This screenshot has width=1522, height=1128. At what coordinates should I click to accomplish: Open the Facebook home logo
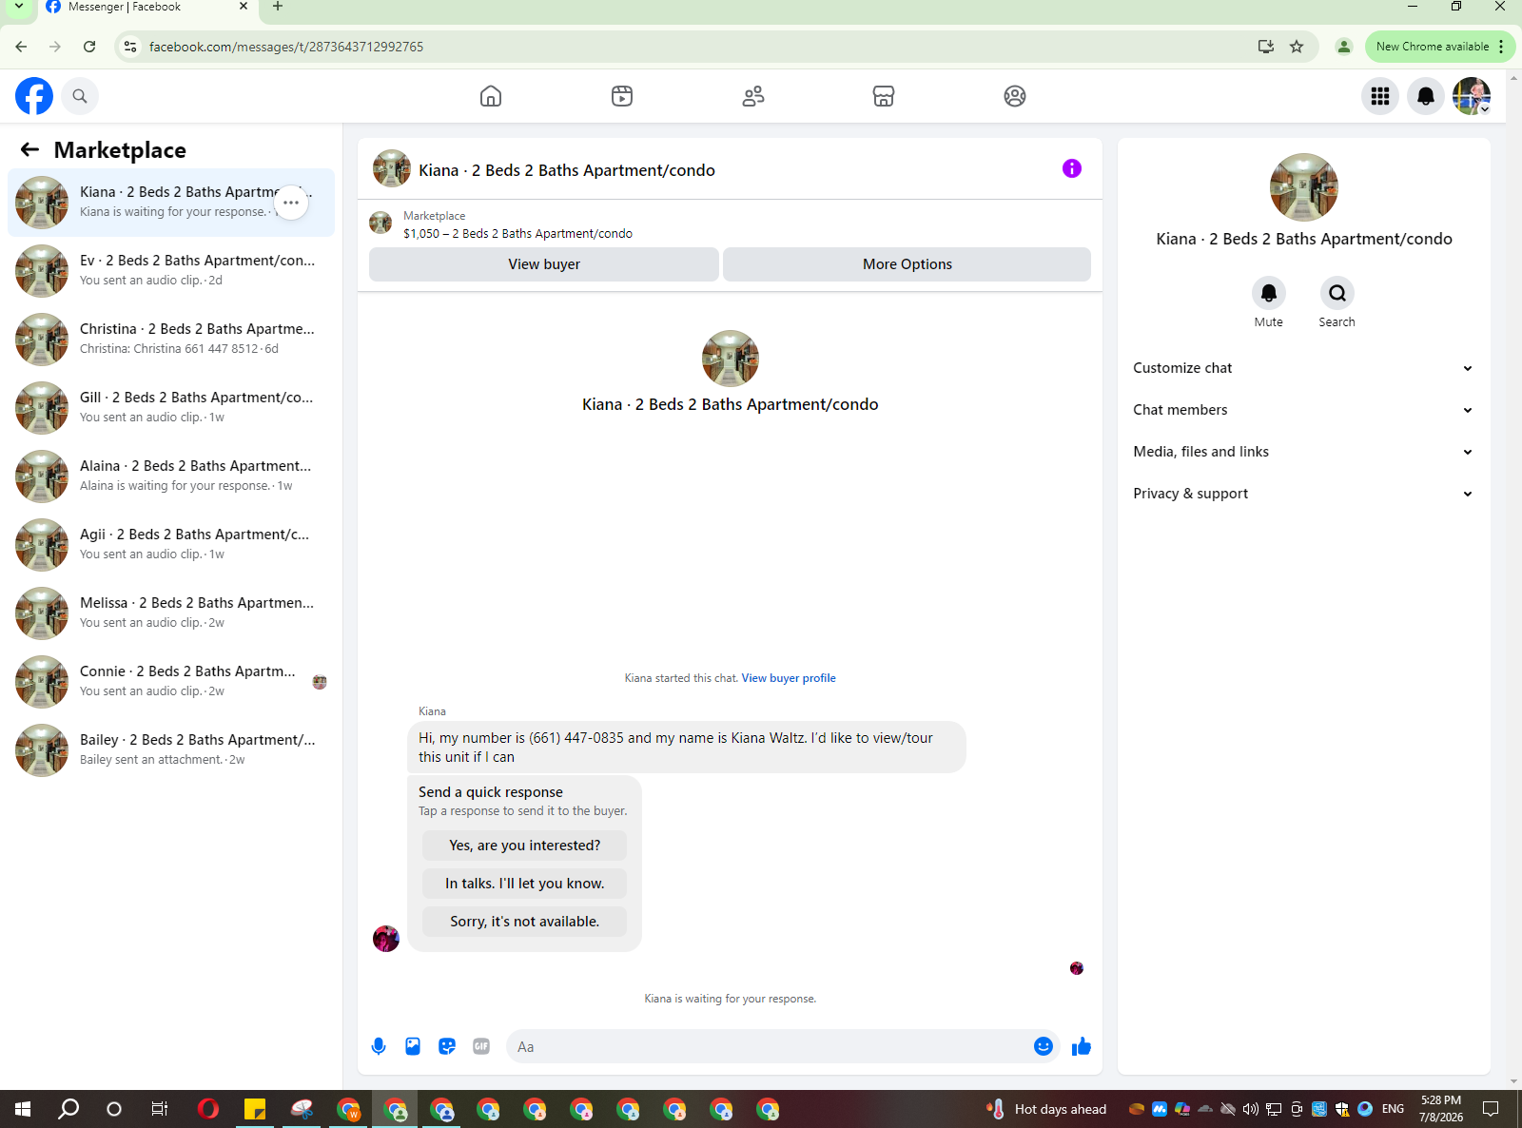point(34,96)
